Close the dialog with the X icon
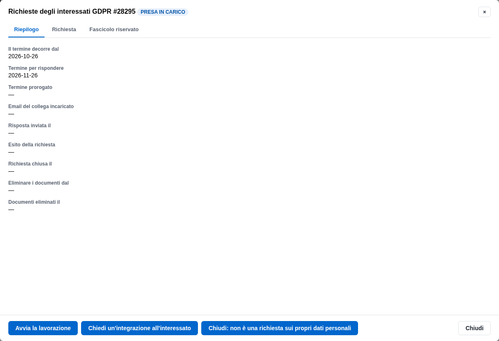499x341 pixels. pos(484,12)
